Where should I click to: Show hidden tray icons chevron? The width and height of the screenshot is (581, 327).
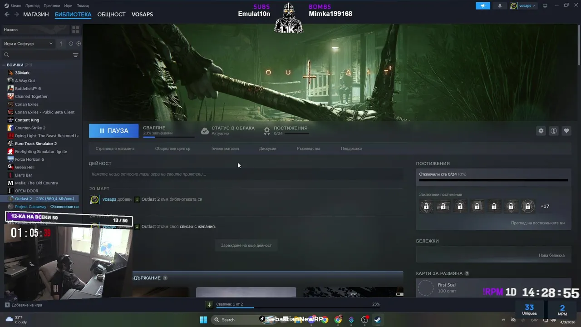(503, 320)
